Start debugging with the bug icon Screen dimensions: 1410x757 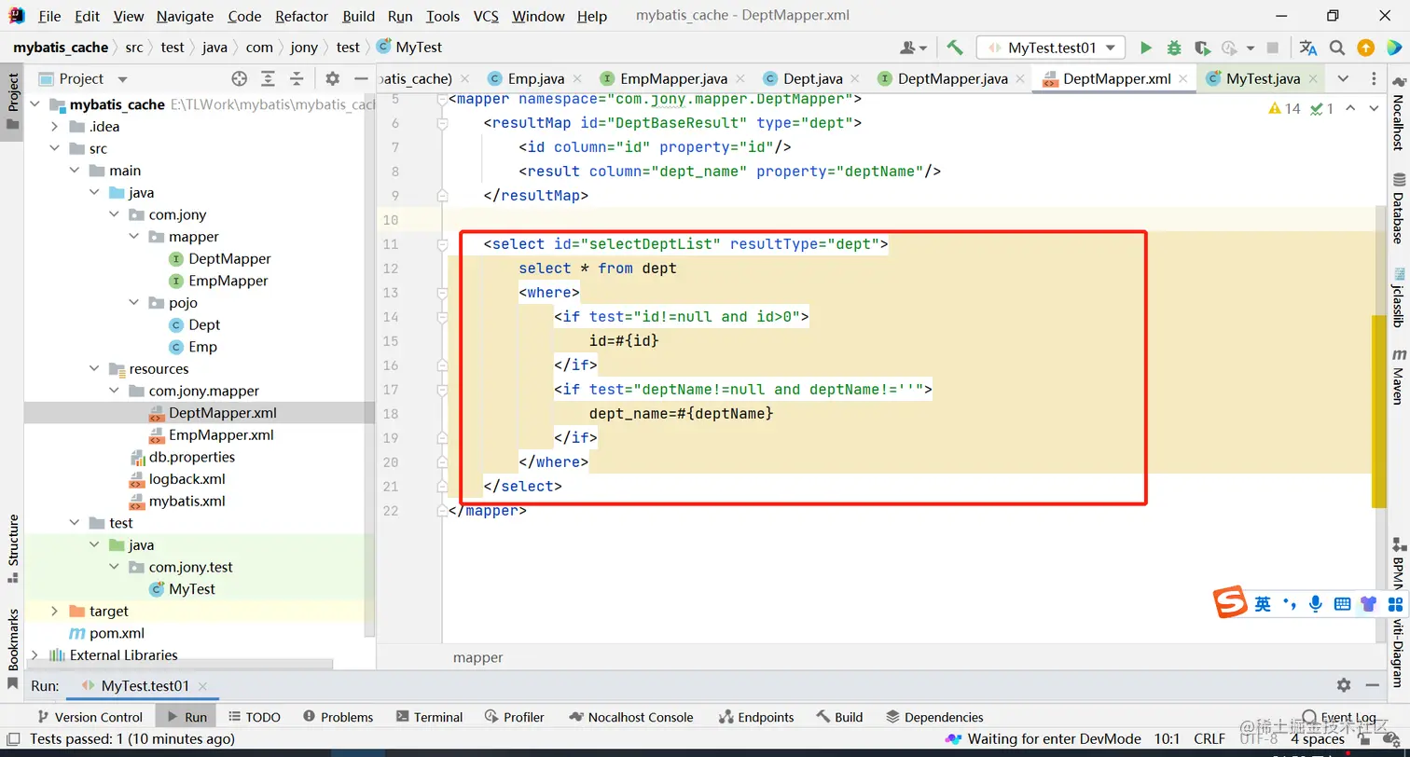point(1174,48)
